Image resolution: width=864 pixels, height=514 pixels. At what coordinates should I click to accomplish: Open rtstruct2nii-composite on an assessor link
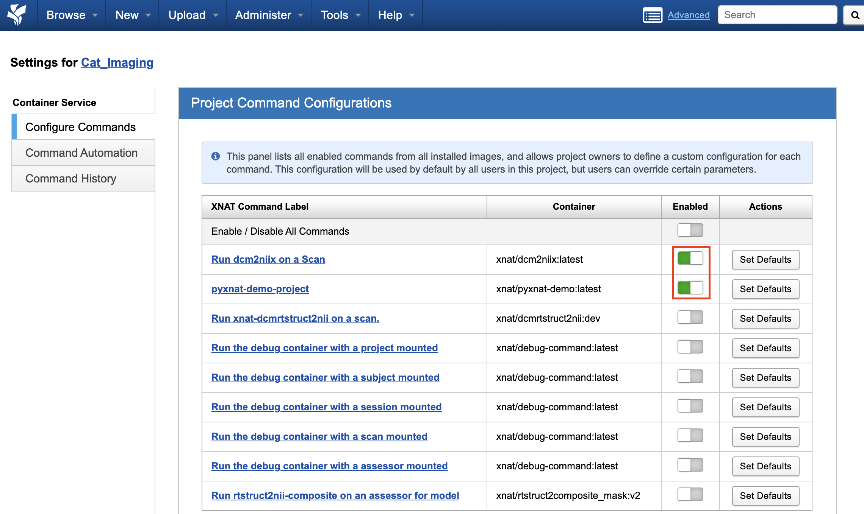[335, 495]
